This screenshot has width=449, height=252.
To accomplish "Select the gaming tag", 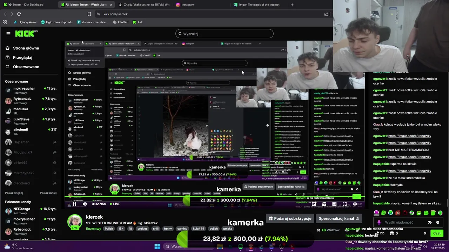I will (182, 229).
